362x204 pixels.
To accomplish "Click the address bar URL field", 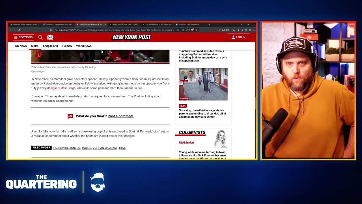I will [117, 30].
